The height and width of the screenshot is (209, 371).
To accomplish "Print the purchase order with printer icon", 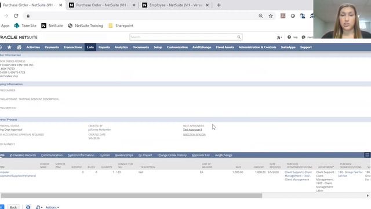I will (x=28, y=207).
